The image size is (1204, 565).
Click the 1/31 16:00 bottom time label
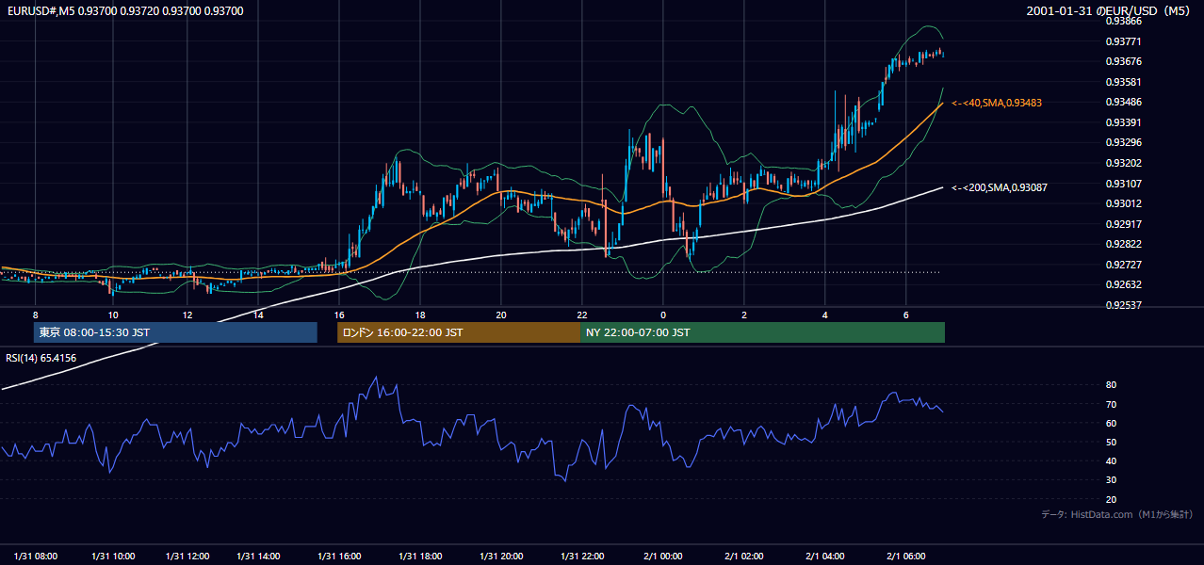click(x=341, y=556)
